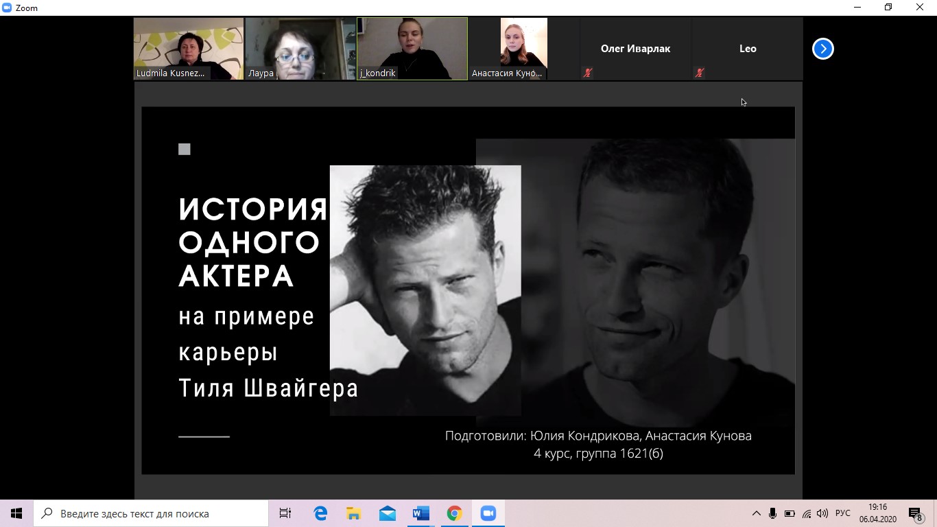Viewport: 937px width, 527px height.
Task: Open the Mail app in taskbar
Action: 387,513
